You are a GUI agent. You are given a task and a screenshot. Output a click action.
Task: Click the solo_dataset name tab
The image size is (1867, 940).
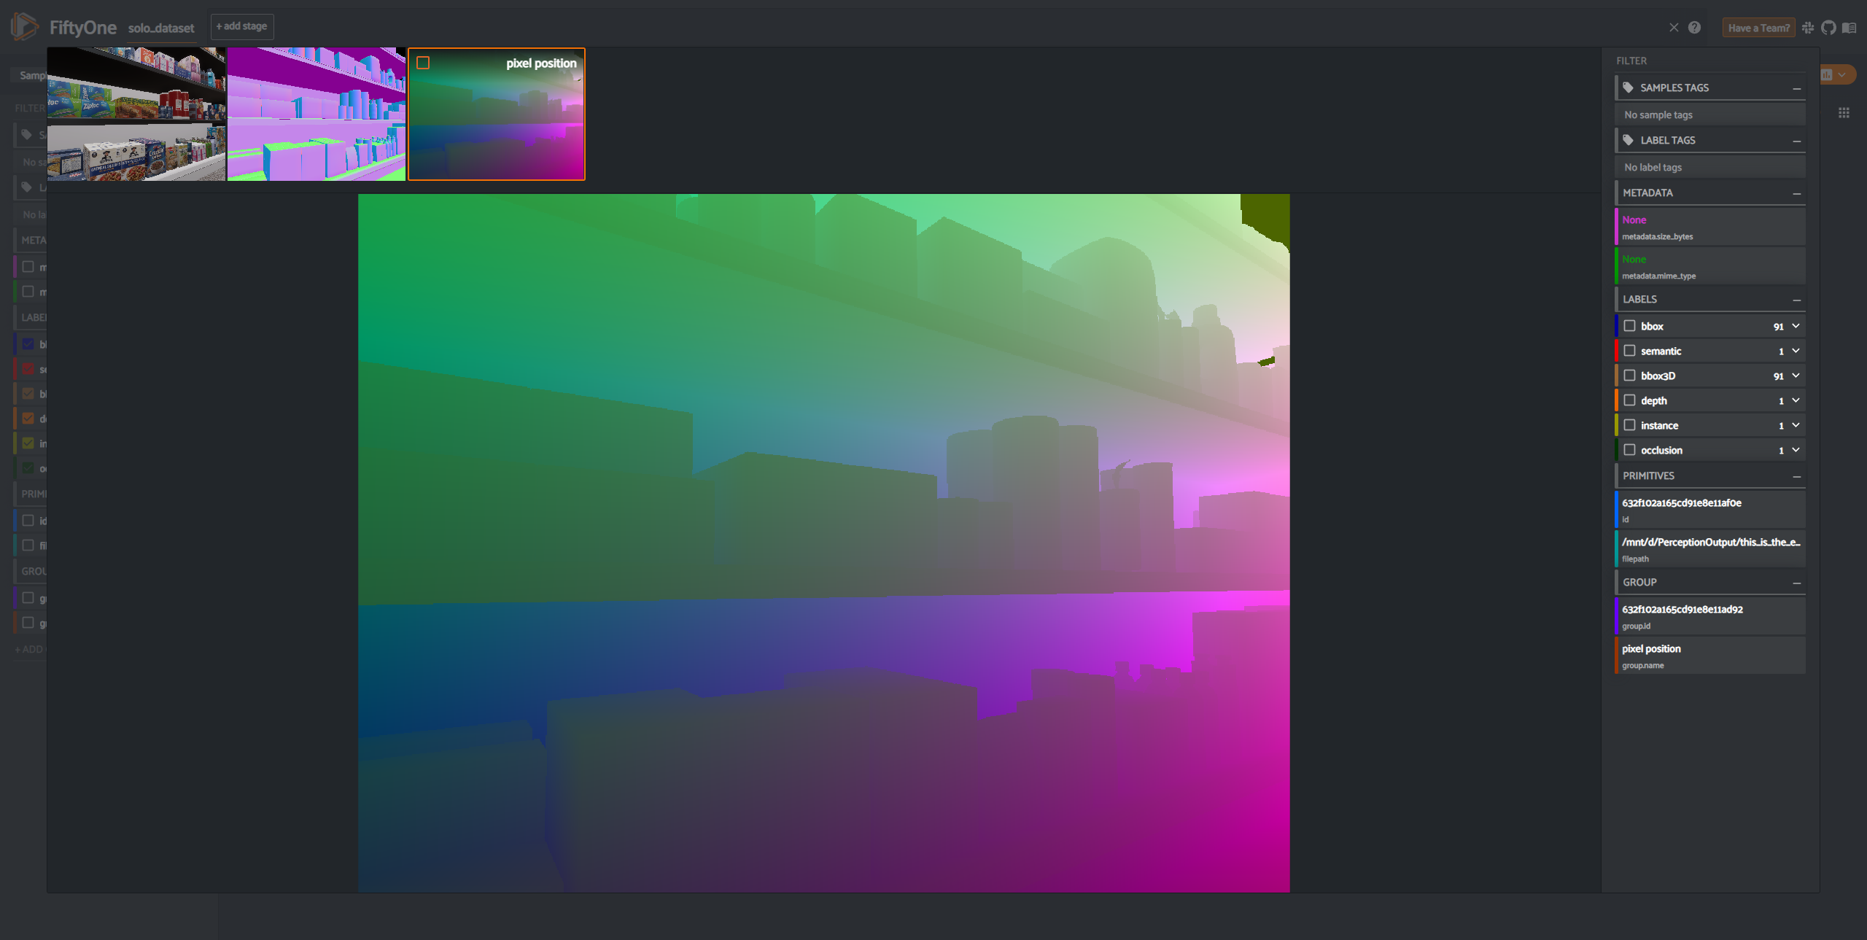[x=161, y=28]
